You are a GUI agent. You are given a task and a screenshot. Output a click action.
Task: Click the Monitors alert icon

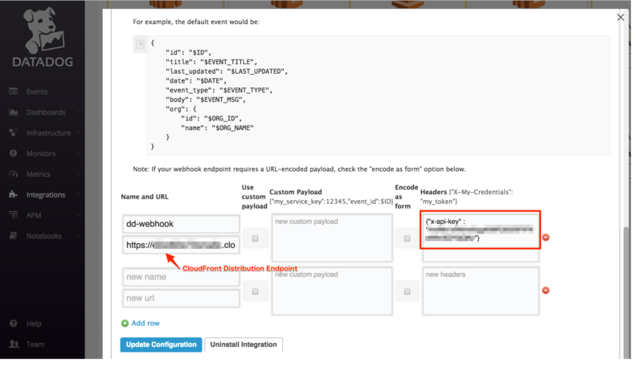[13, 153]
